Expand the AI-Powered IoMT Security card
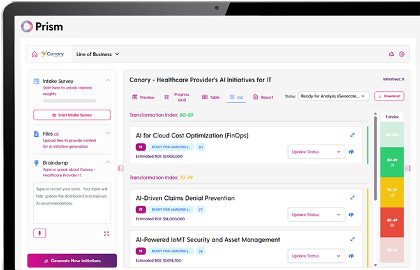The width and height of the screenshot is (420, 270). point(352,239)
